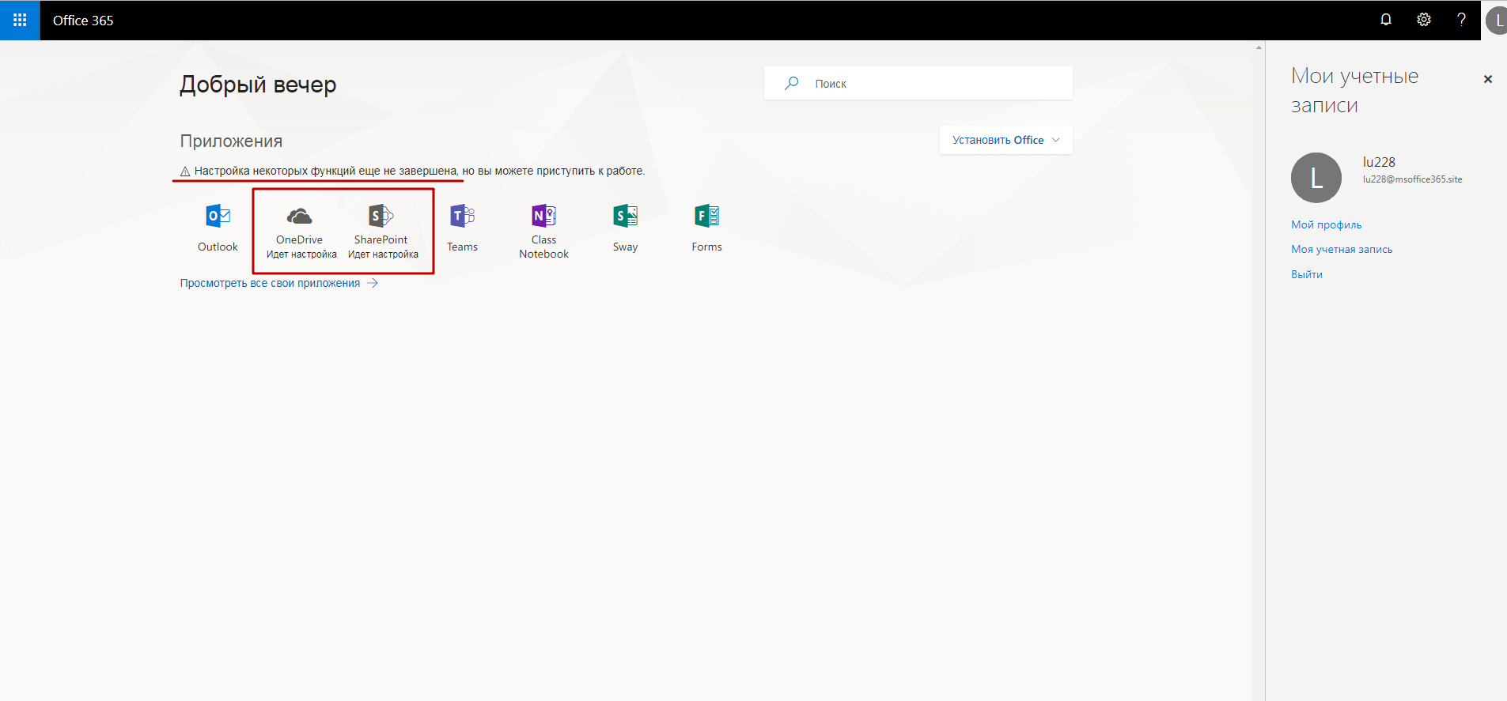Image resolution: width=1507 pixels, height=701 pixels.
Task: Open the app launcher waffle grid
Action: (x=20, y=20)
